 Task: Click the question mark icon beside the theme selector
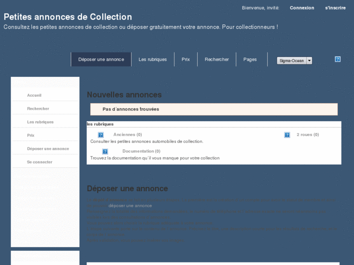click(x=337, y=59)
